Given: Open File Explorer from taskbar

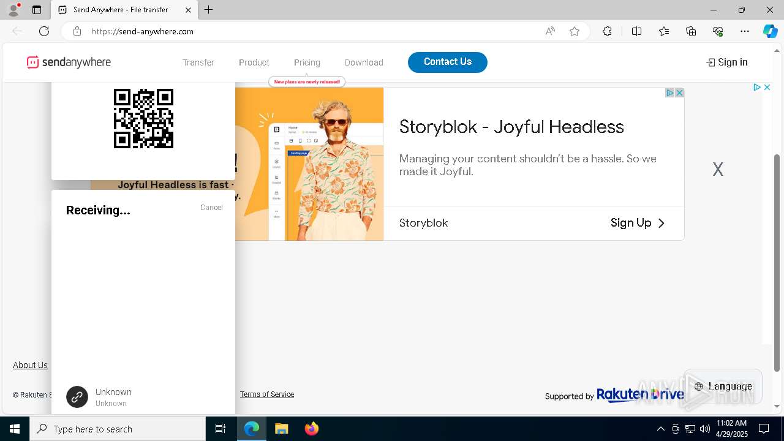Looking at the screenshot, I should click(x=281, y=429).
